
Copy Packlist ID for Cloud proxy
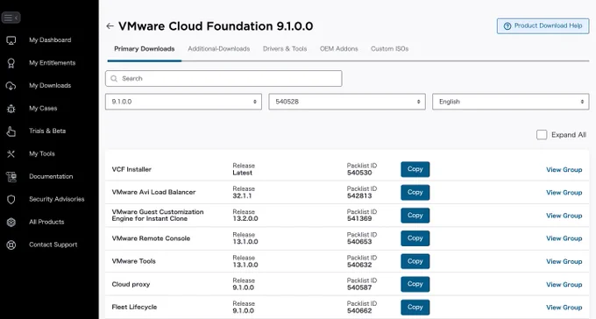[415, 284]
